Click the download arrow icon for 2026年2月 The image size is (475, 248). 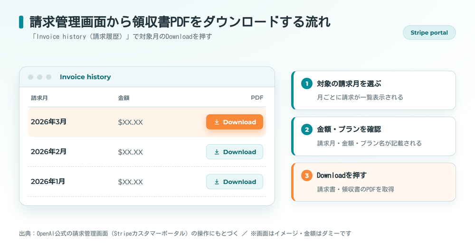[217, 152]
